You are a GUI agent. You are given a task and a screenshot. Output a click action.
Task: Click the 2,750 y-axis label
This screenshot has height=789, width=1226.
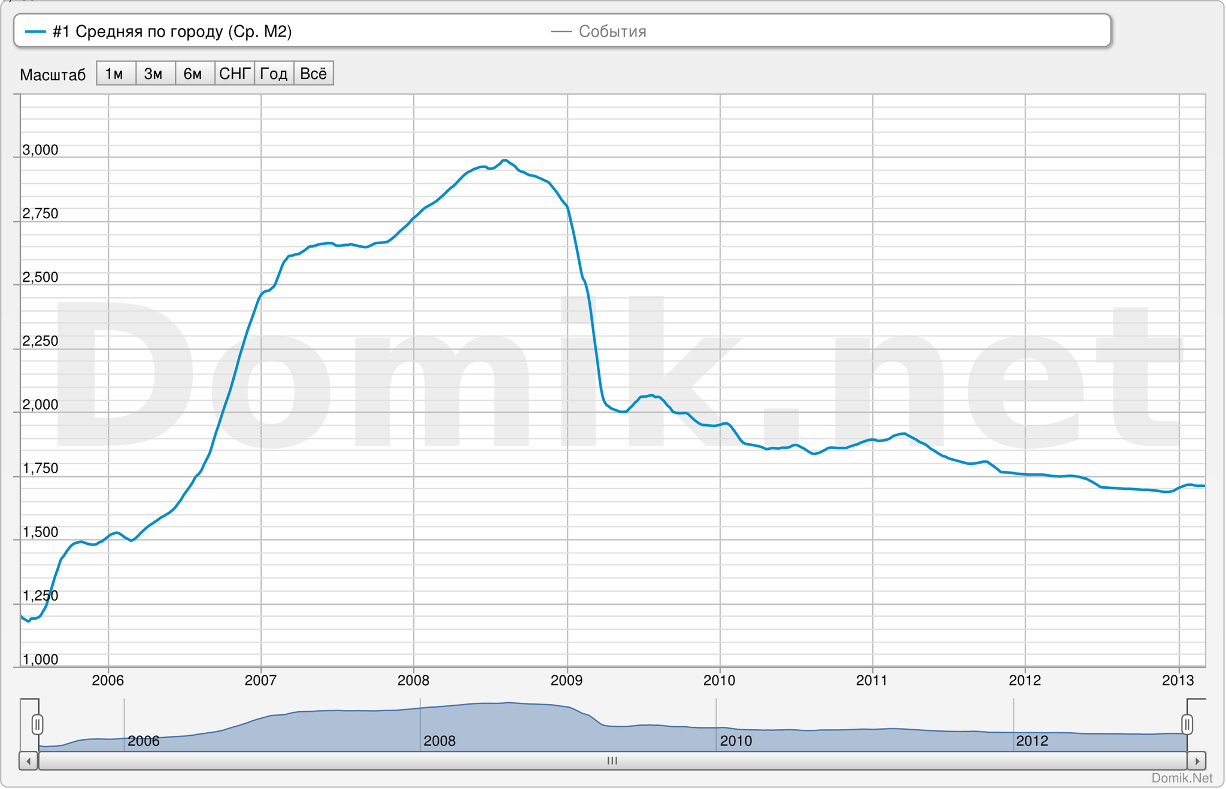(41, 214)
